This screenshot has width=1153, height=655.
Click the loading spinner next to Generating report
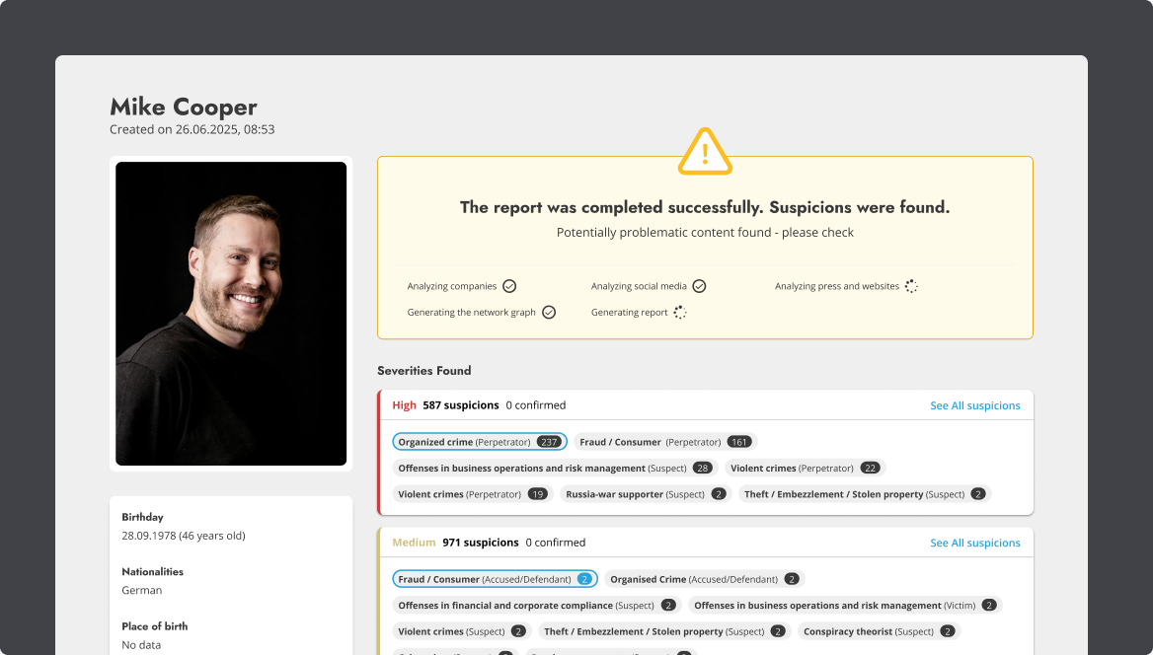[x=678, y=312]
